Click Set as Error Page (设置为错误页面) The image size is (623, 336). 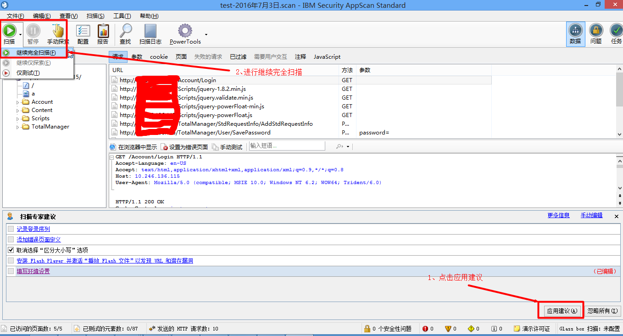click(x=185, y=147)
